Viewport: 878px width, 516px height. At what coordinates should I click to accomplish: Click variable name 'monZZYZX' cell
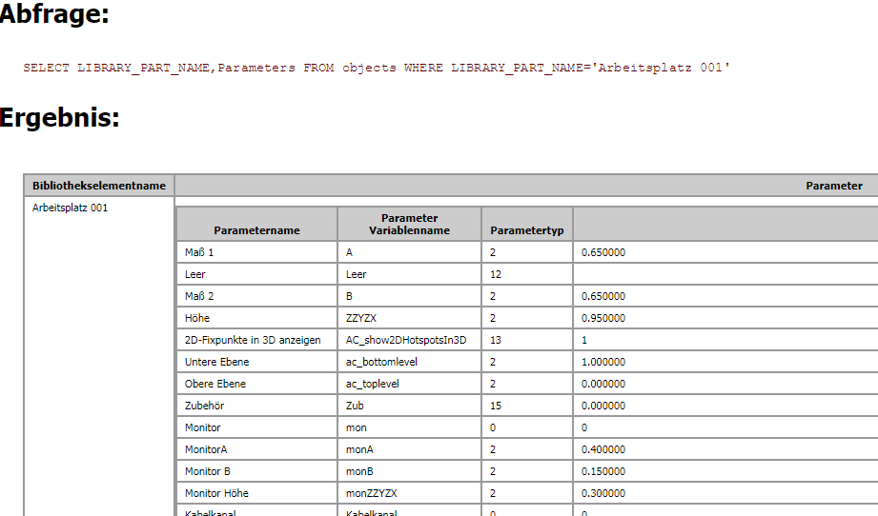(x=409, y=493)
